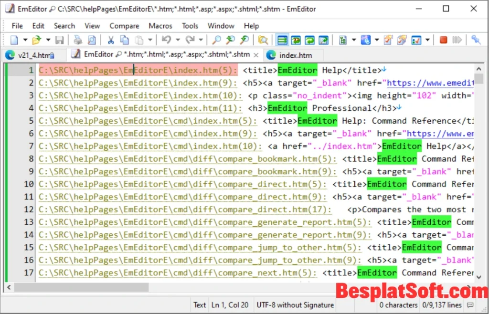Start recording a macro with the red icon
This screenshot has width=489, height=314.
443,40
